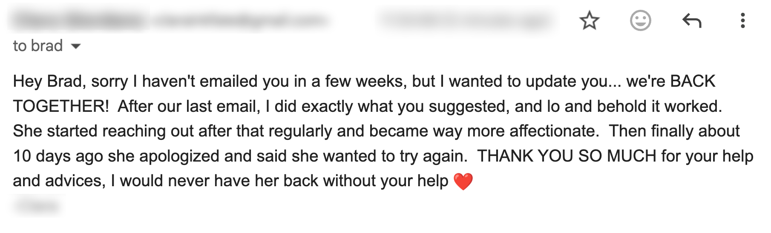This screenshot has height=233, width=771.
Task: Click the "to brad" recipient text
Action: (x=37, y=46)
